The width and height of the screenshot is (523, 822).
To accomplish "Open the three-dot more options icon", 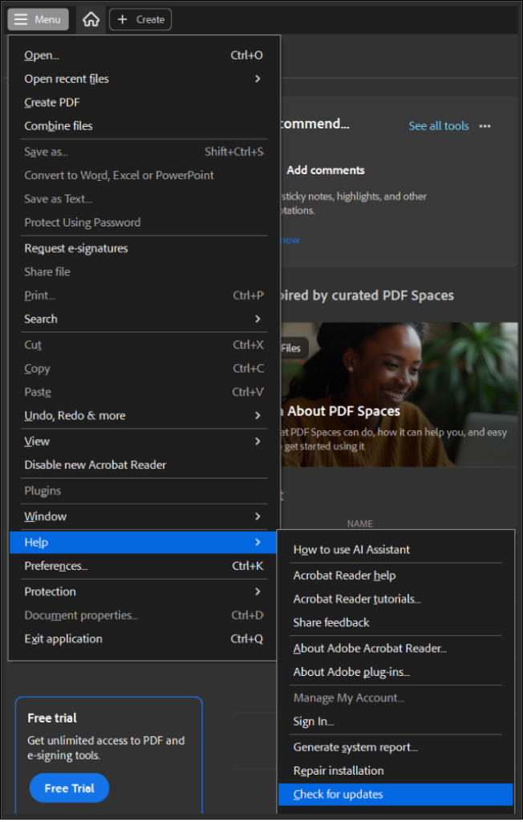I will pyautogui.click(x=484, y=126).
